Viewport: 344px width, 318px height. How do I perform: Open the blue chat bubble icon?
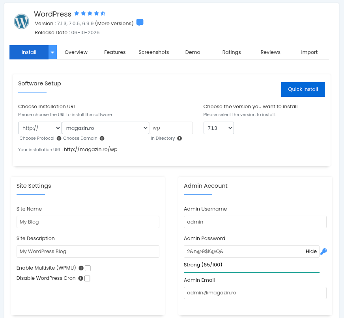pyautogui.click(x=140, y=22)
